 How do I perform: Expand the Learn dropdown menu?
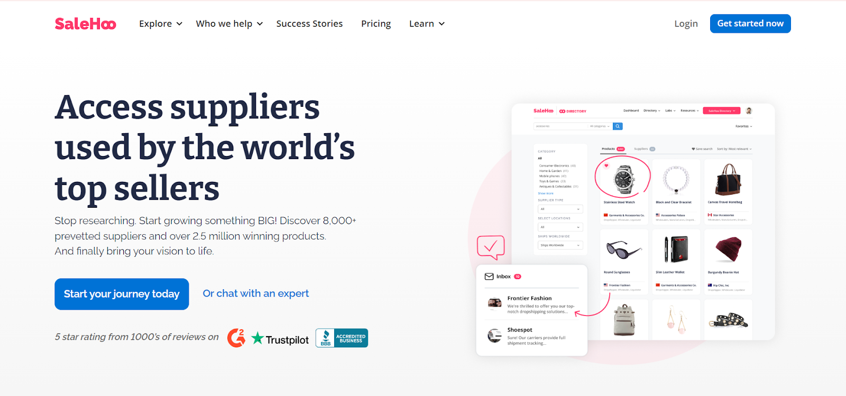[427, 24]
